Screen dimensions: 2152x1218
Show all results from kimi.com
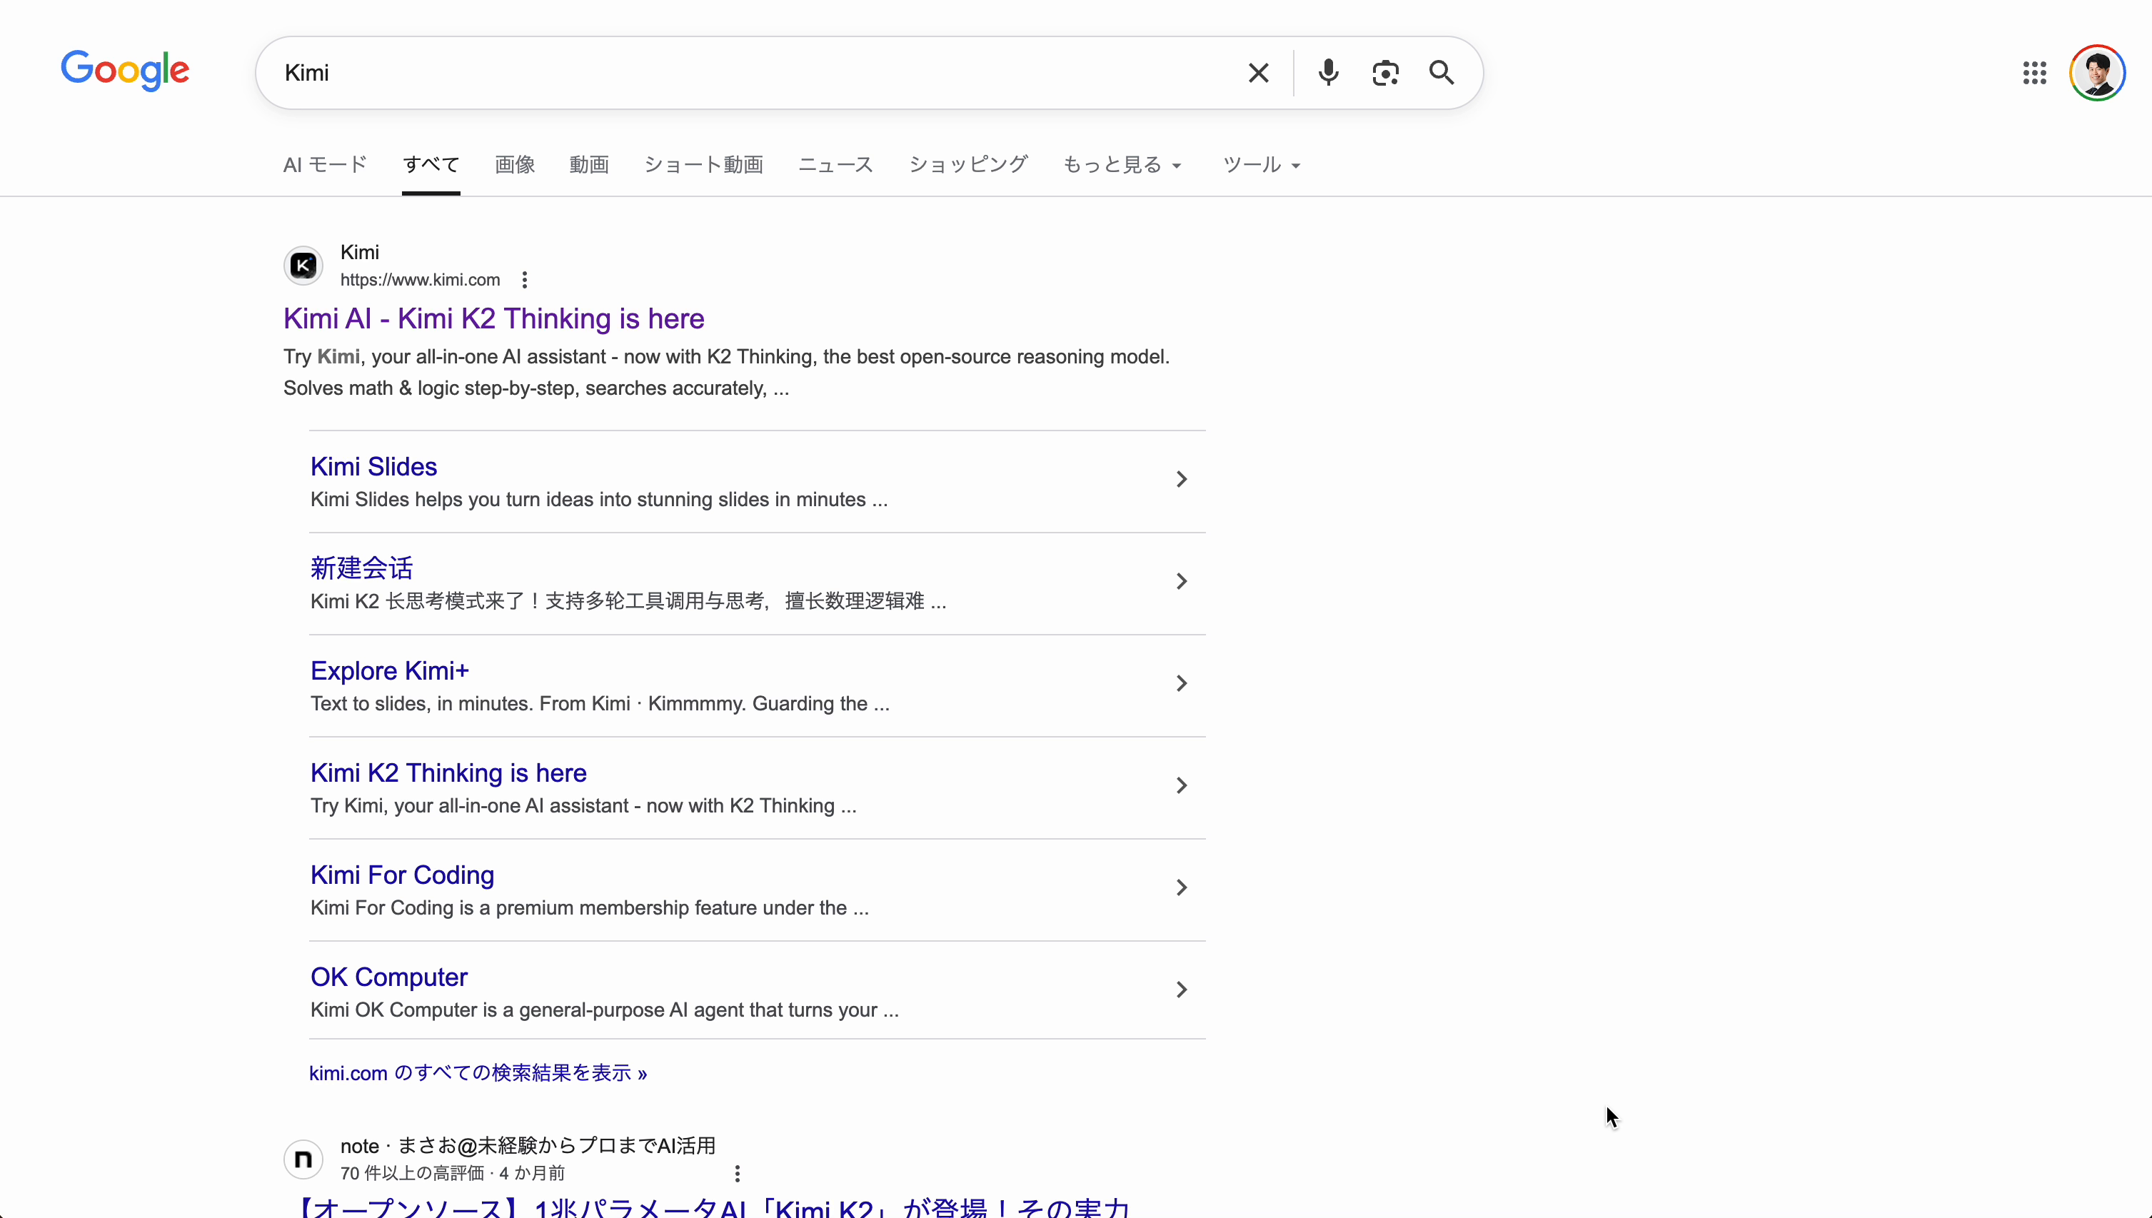tap(477, 1072)
